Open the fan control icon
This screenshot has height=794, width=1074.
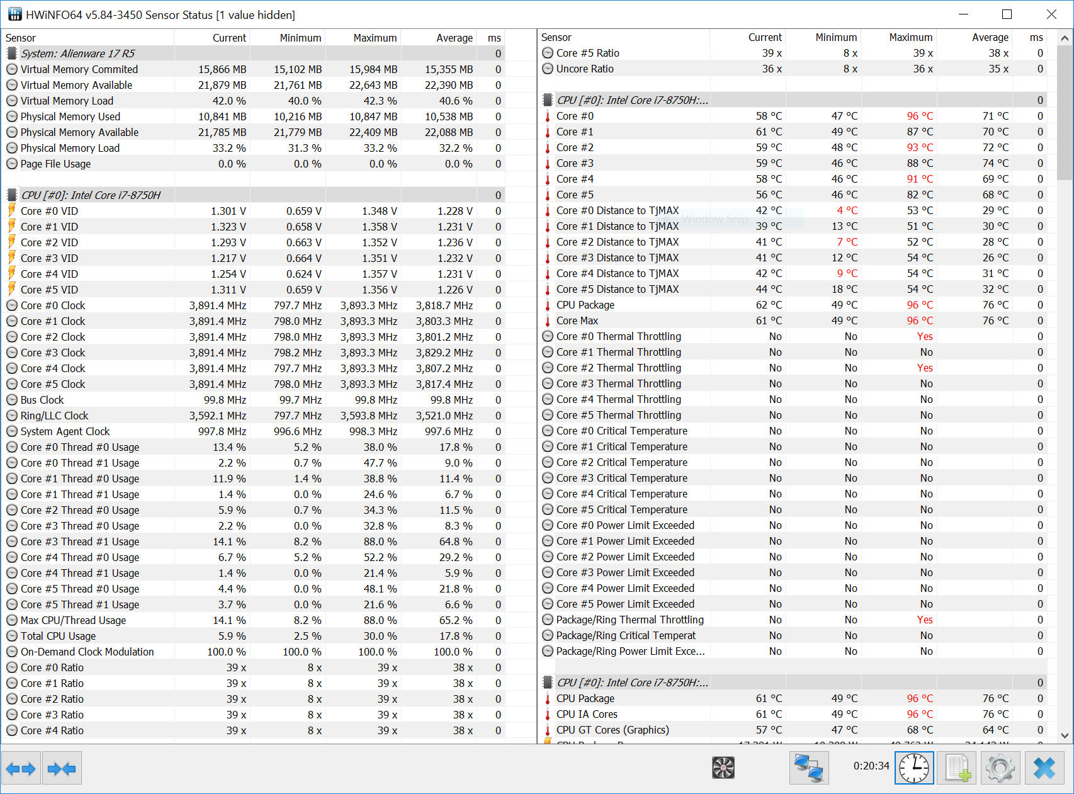(x=723, y=768)
